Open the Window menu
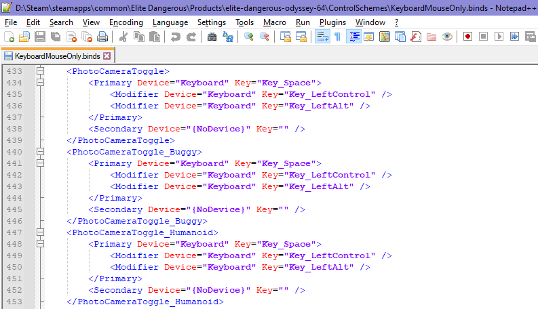Screen dimensions: 538x309 point(370,22)
